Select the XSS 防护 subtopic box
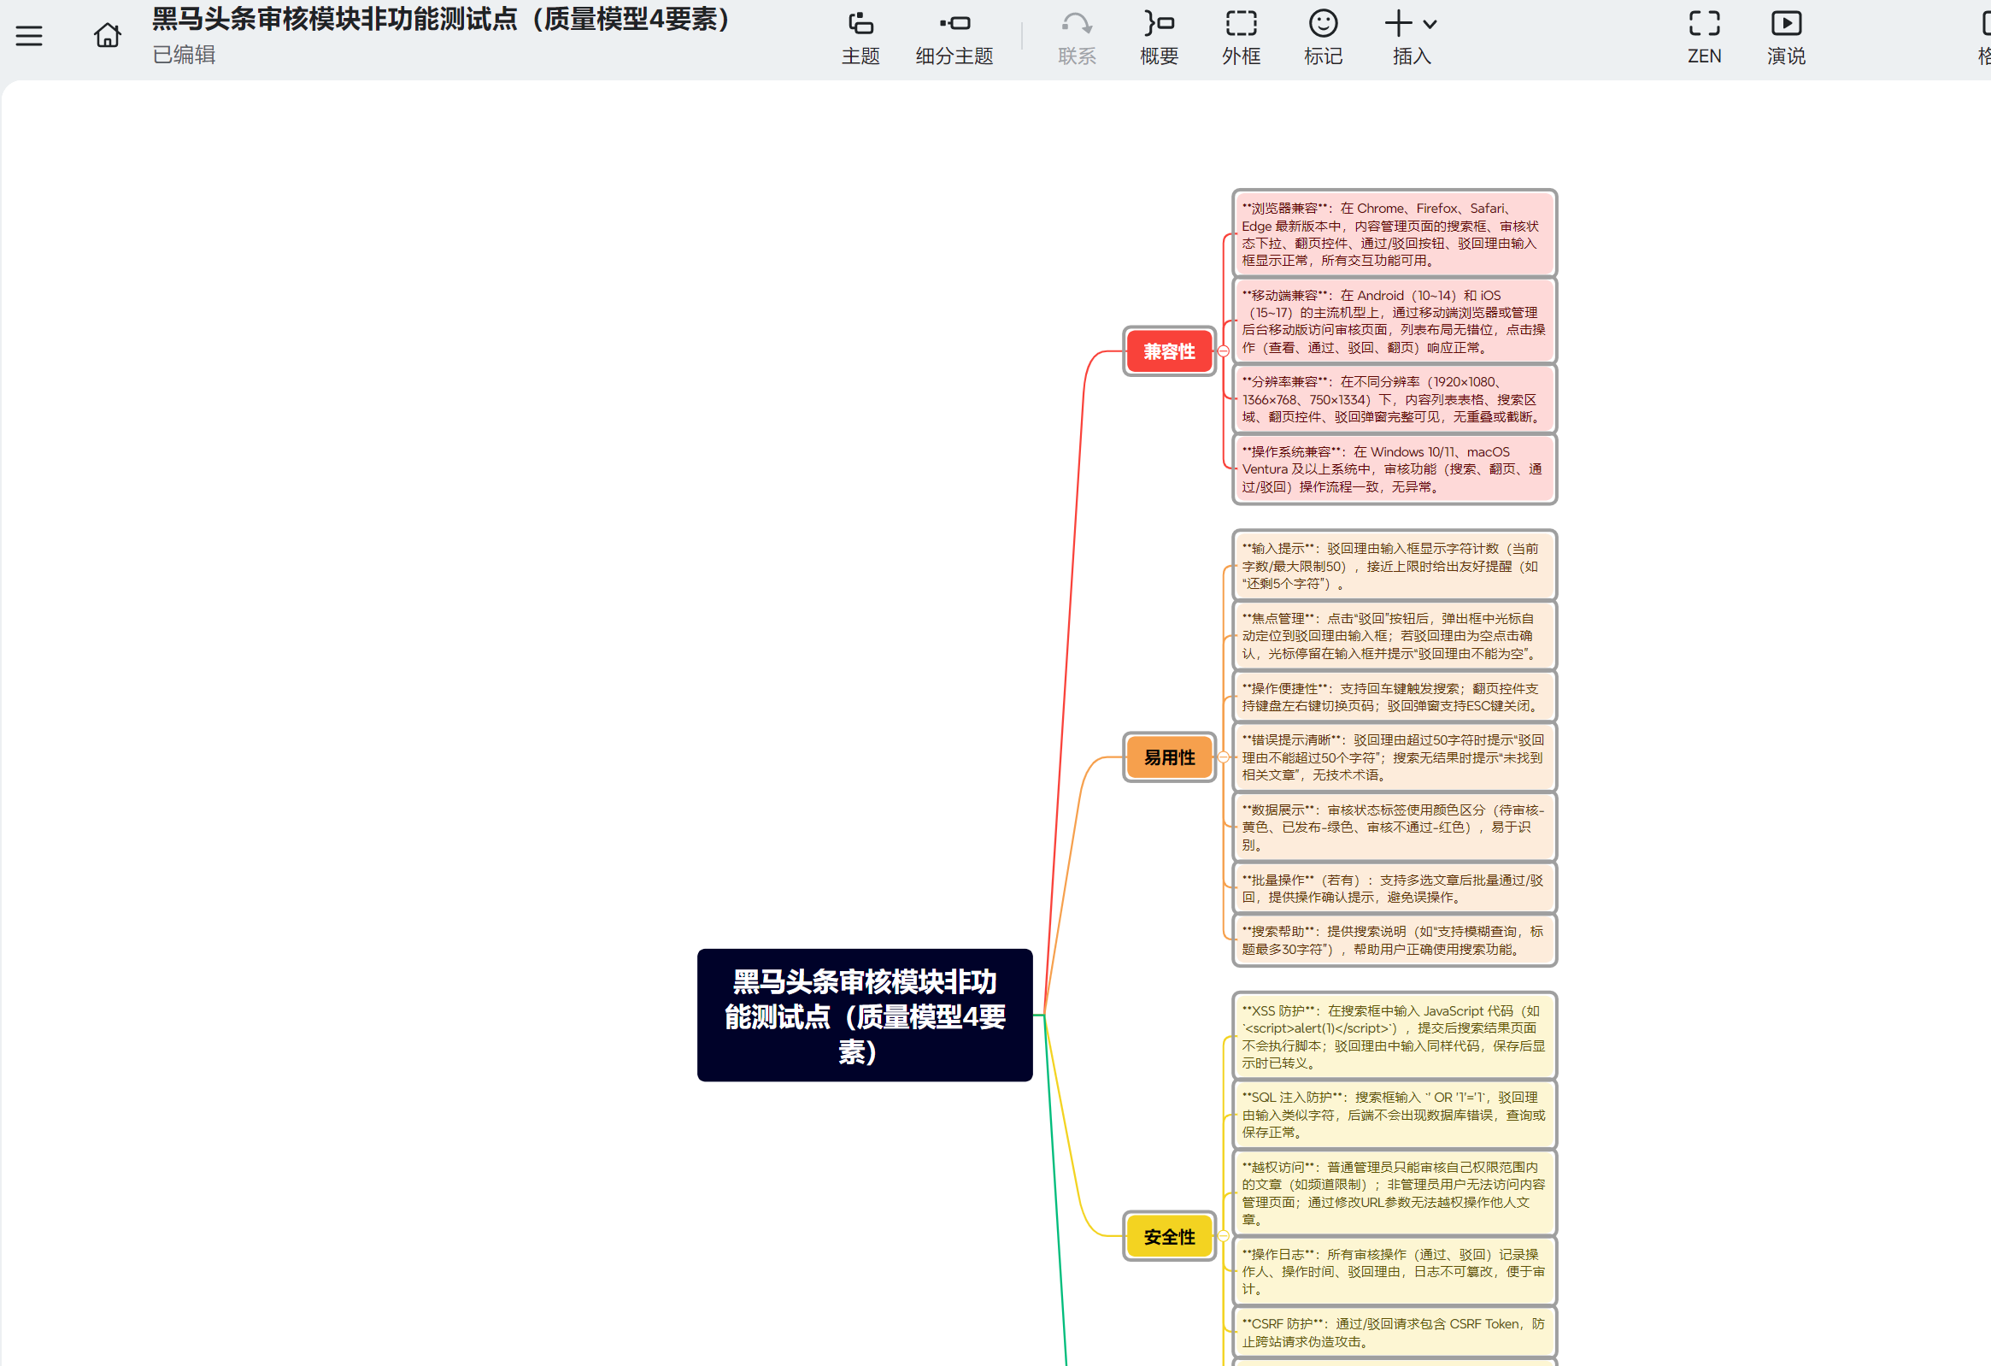This screenshot has height=1366, width=1991. click(x=1394, y=1036)
